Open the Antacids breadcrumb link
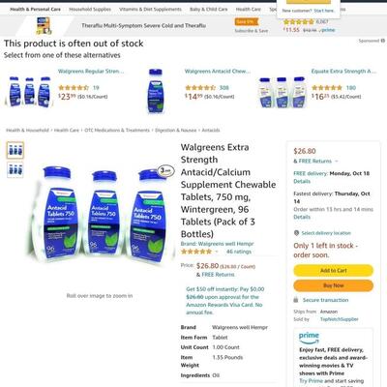This screenshot has width=387, height=387. 211,131
